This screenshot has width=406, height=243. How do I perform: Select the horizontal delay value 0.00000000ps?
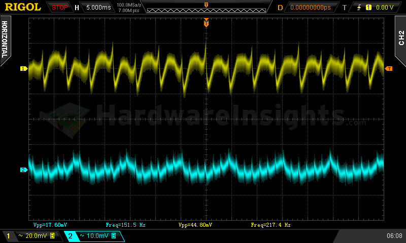(310, 8)
